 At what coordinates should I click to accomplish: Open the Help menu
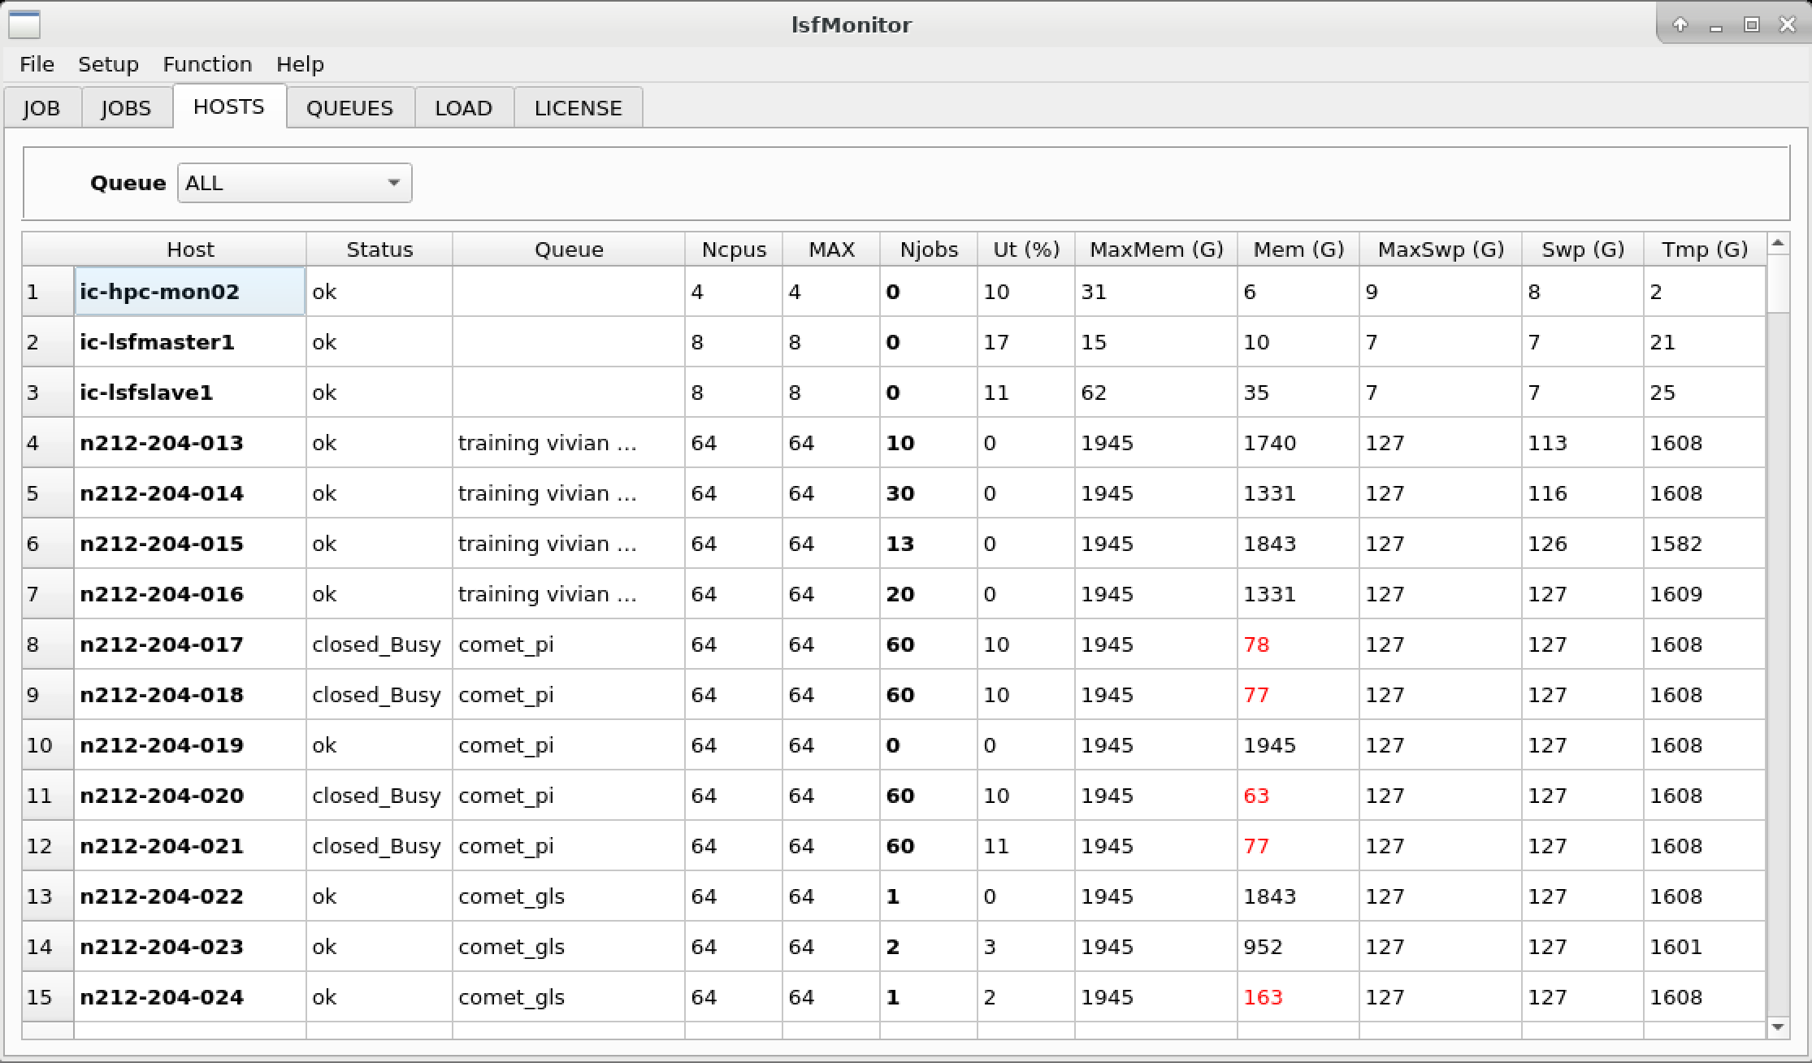pyautogui.click(x=300, y=64)
